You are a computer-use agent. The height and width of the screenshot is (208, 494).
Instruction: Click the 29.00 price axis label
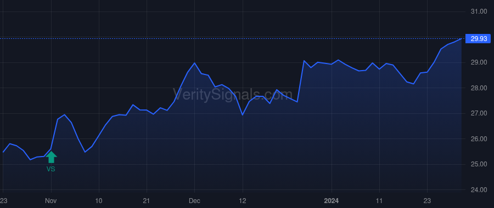pos(479,62)
